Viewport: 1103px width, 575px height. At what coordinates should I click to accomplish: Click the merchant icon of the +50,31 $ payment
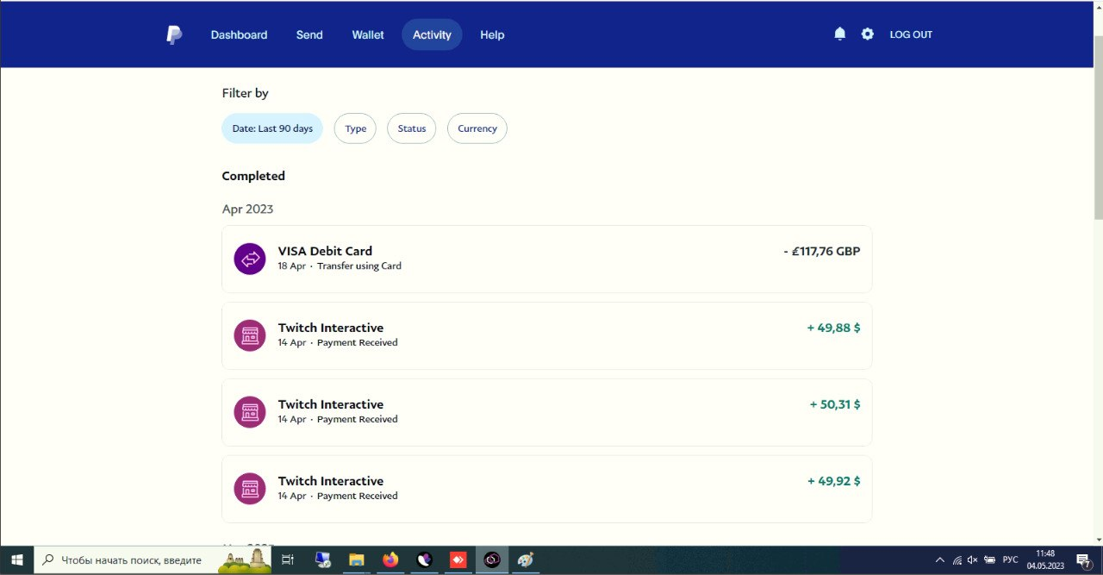[250, 412]
